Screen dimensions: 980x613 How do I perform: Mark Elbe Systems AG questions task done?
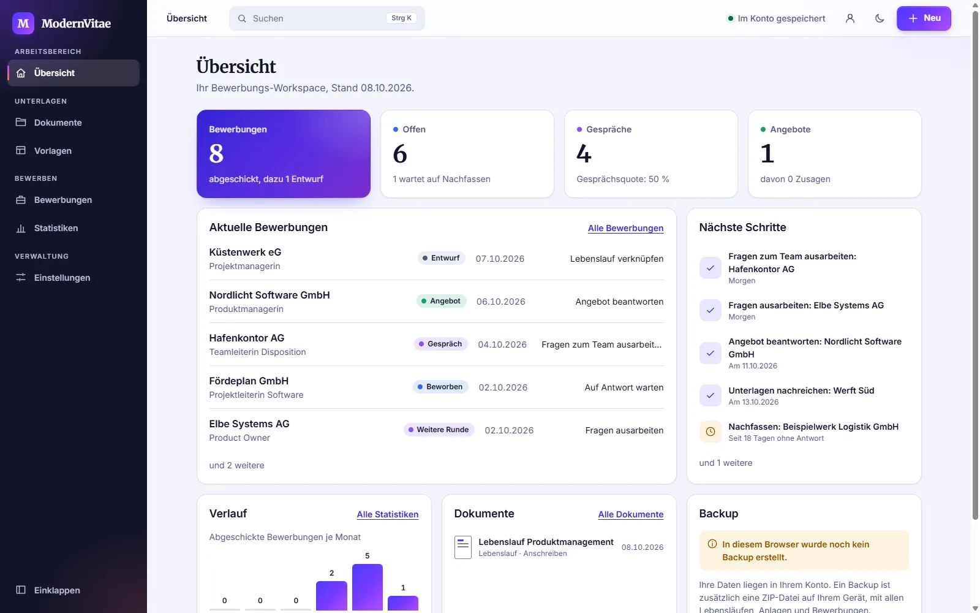click(x=710, y=310)
